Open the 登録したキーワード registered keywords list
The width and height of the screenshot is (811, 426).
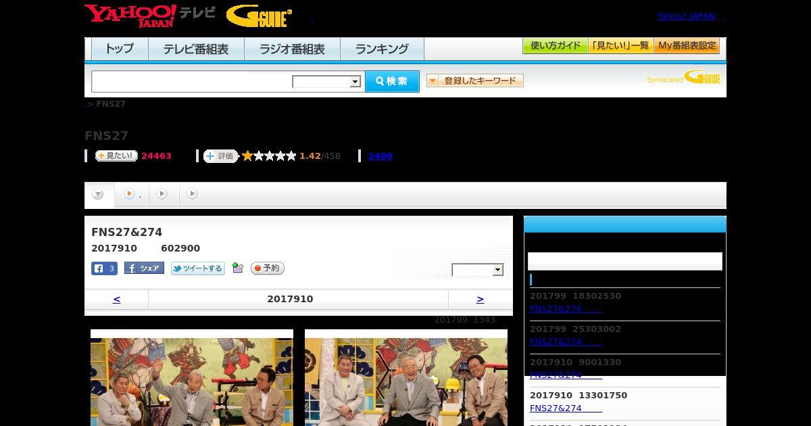click(x=475, y=80)
